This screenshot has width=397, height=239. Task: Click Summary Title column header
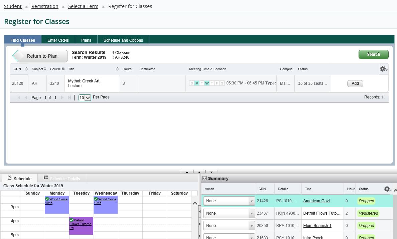tap(308, 189)
